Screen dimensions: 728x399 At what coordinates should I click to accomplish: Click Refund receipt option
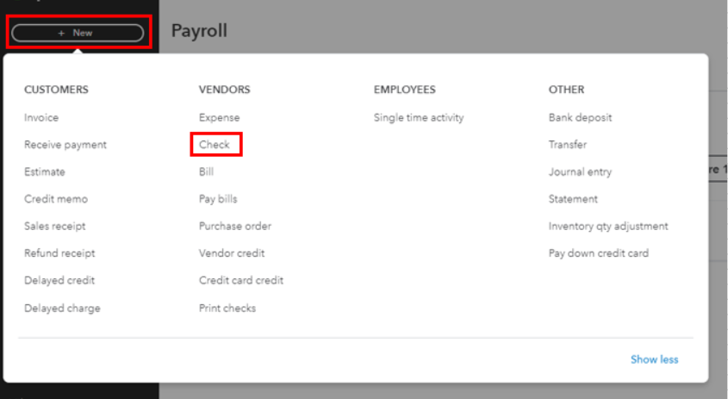(x=59, y=253)
